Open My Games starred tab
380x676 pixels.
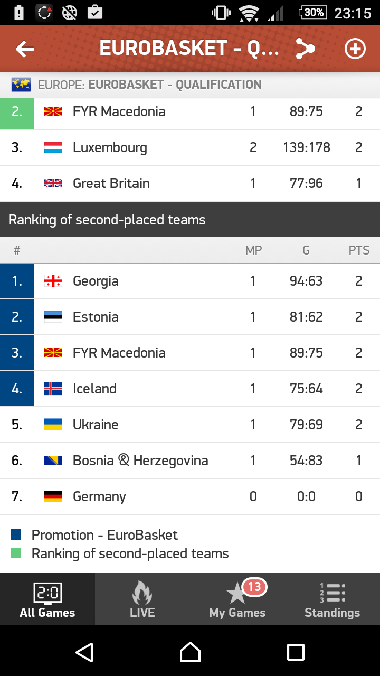(237, 600)
